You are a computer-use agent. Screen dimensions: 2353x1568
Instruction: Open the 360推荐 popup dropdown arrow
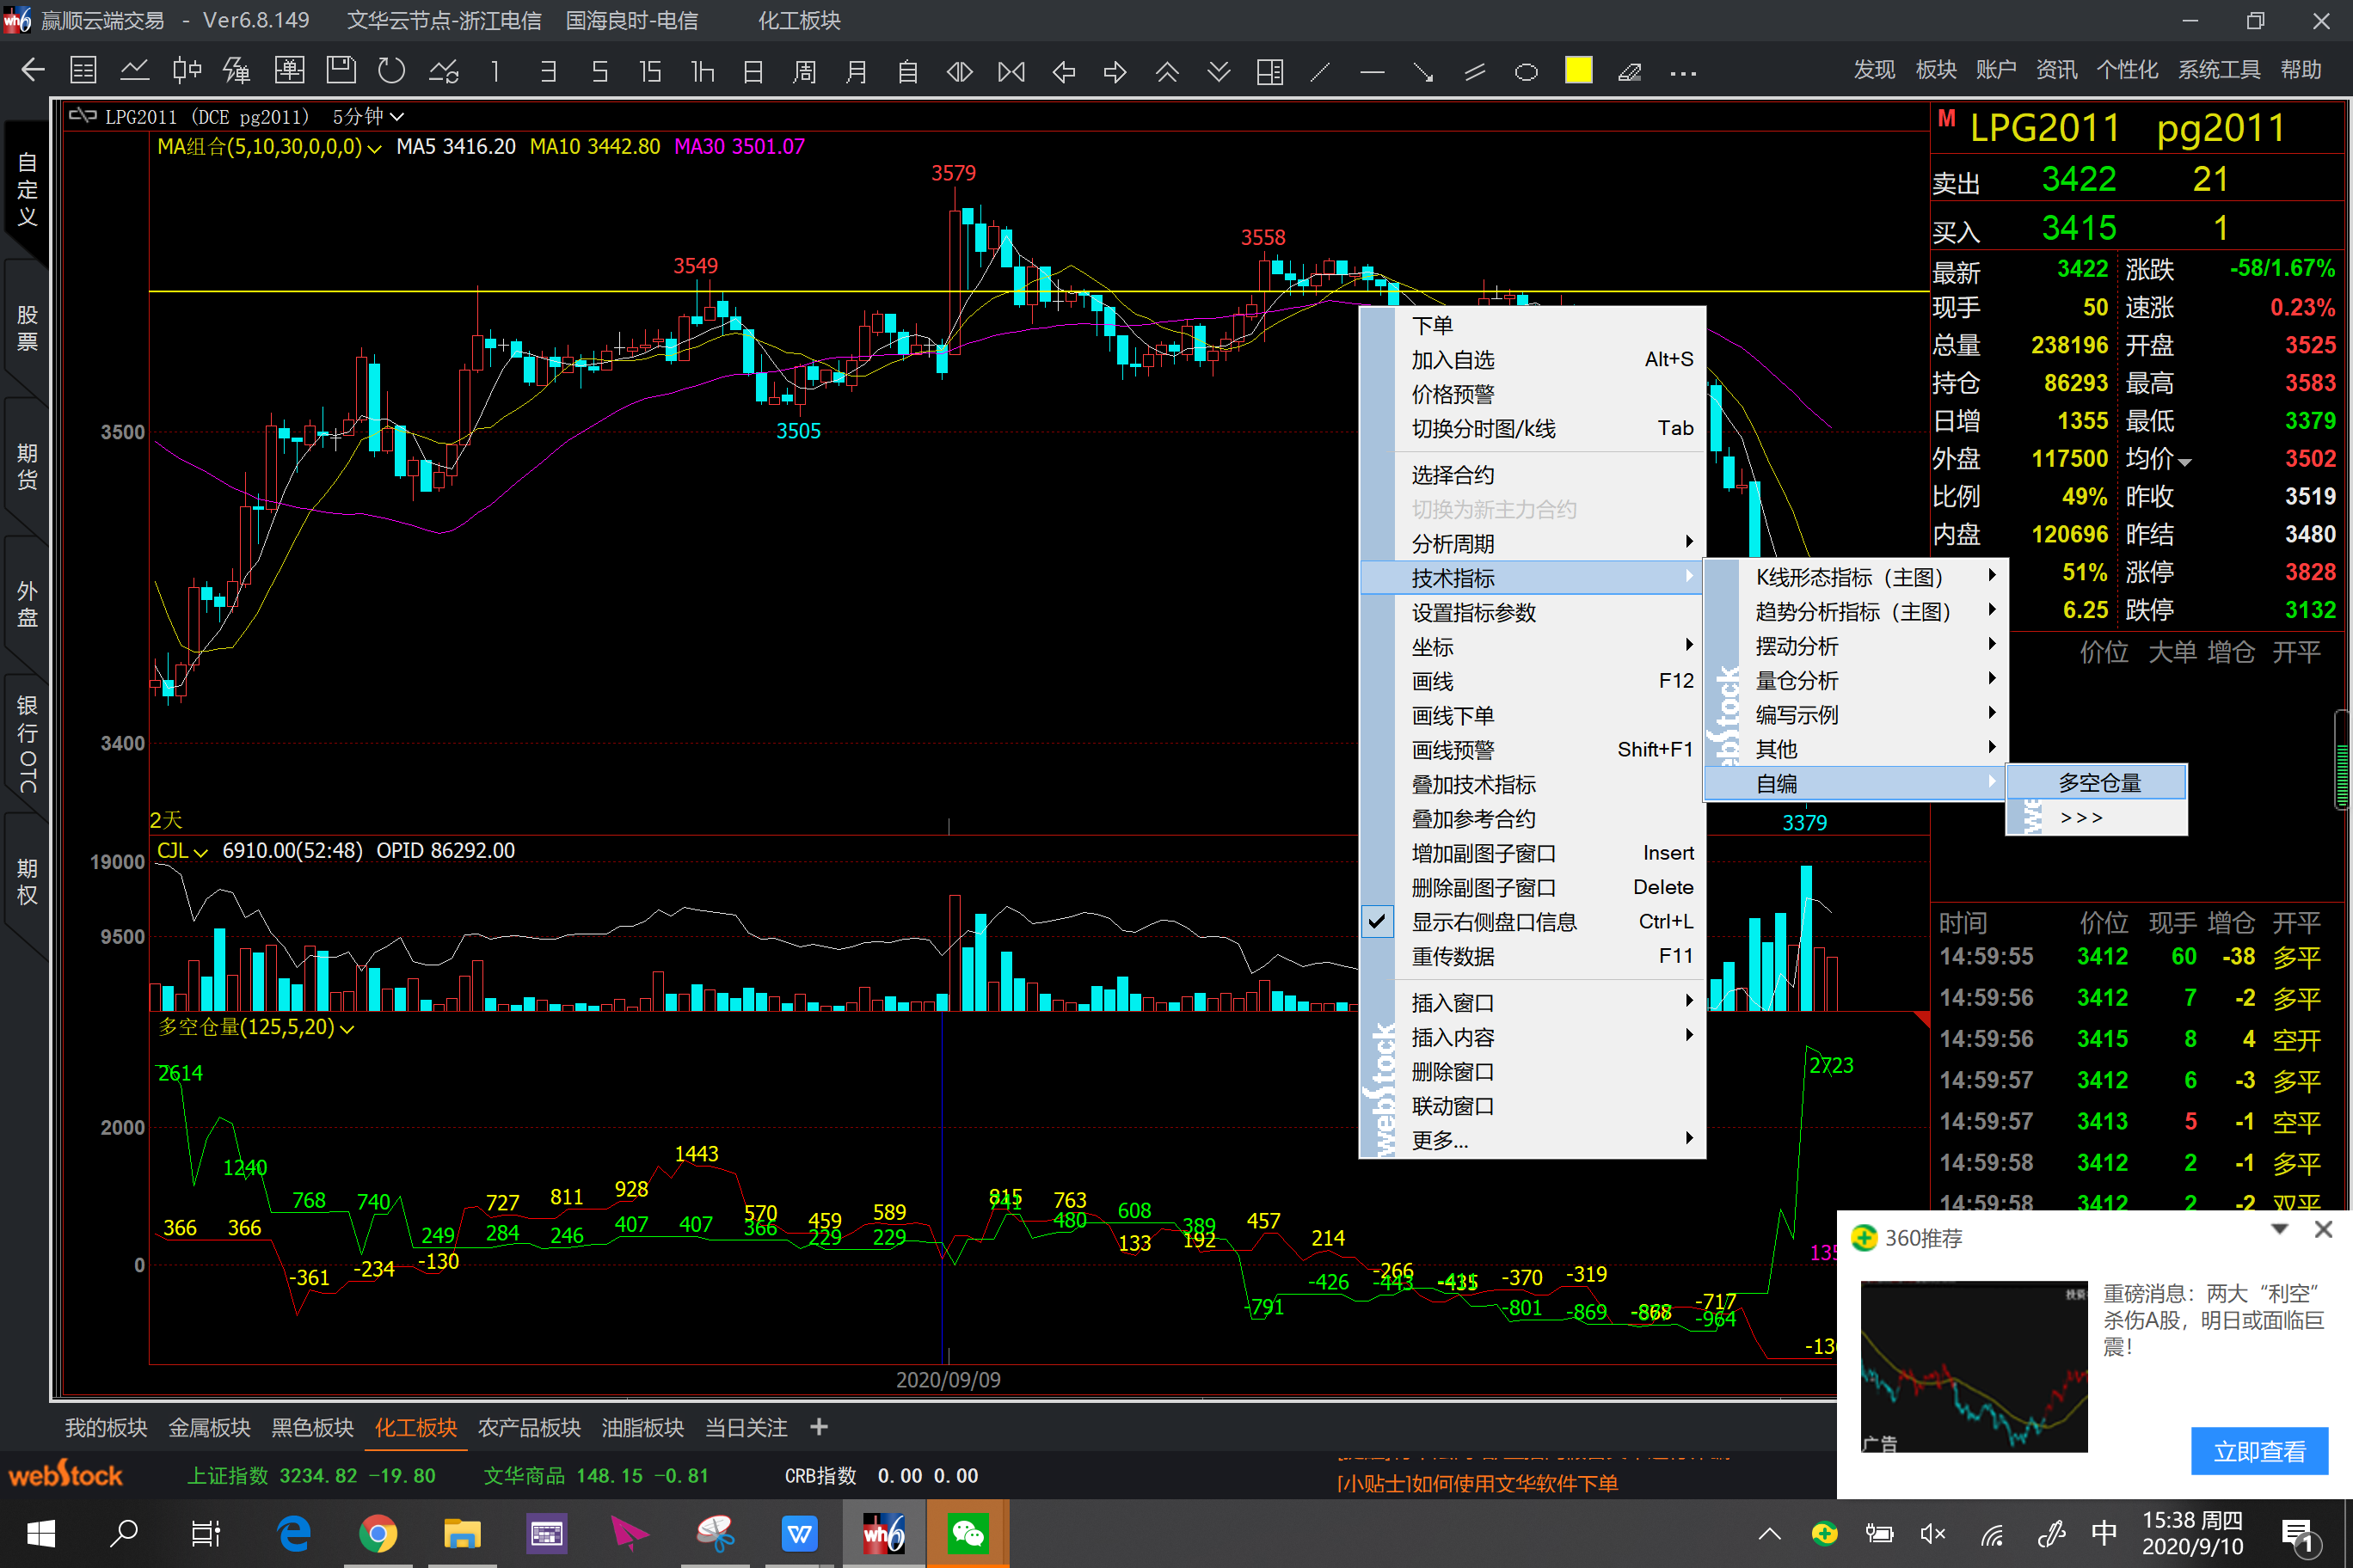(x=2280, y=1229)
